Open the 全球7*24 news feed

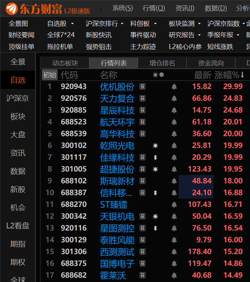coord(61,35)
